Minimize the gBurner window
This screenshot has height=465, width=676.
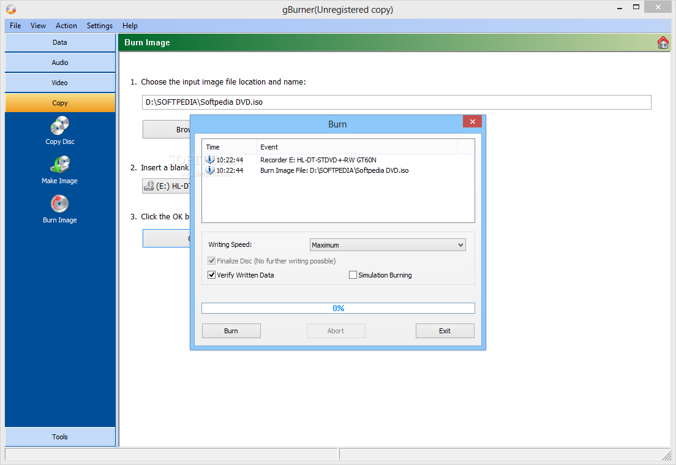[619, 7]
